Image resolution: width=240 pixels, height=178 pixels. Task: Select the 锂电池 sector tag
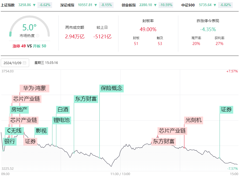tap(61, 120)
